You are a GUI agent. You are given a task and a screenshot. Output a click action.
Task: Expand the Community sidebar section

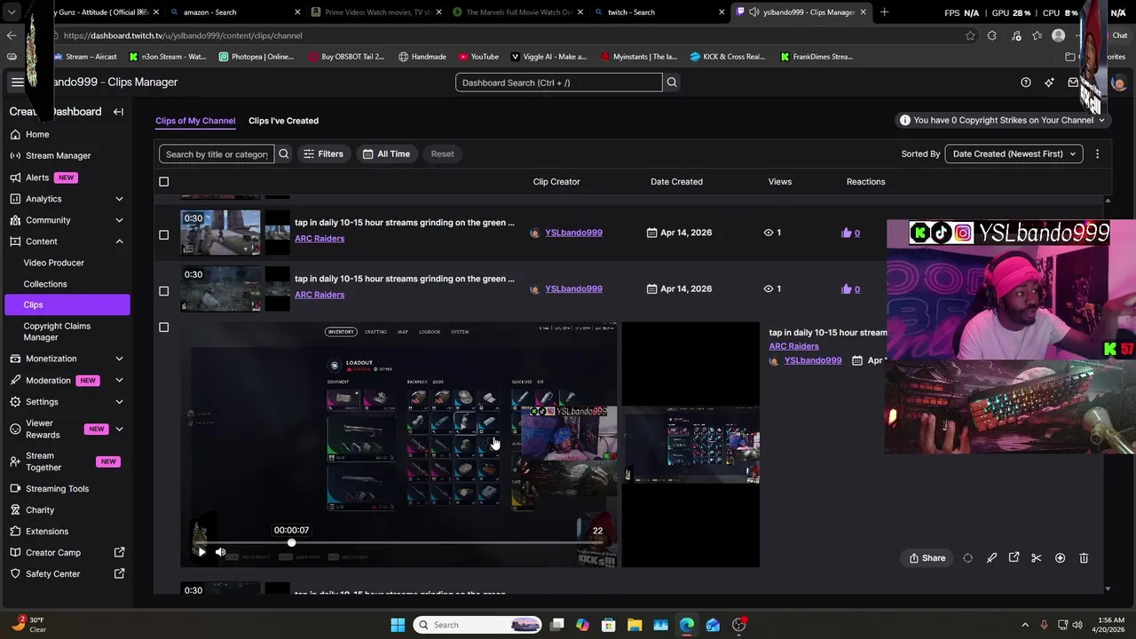[x=119, y=220]
